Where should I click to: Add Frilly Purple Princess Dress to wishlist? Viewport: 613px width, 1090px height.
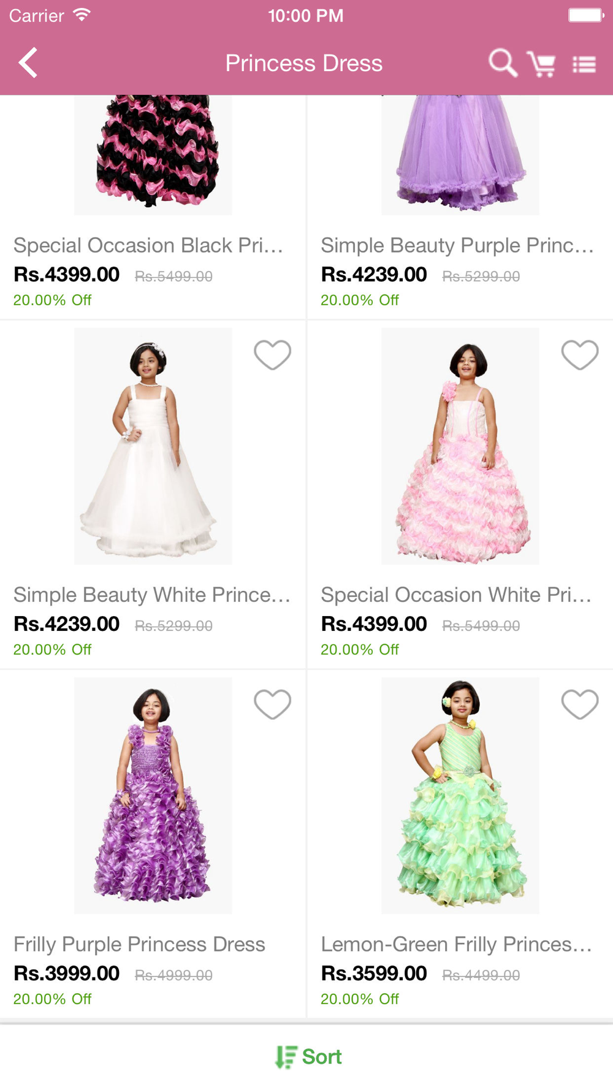click(x=272, y=704)
